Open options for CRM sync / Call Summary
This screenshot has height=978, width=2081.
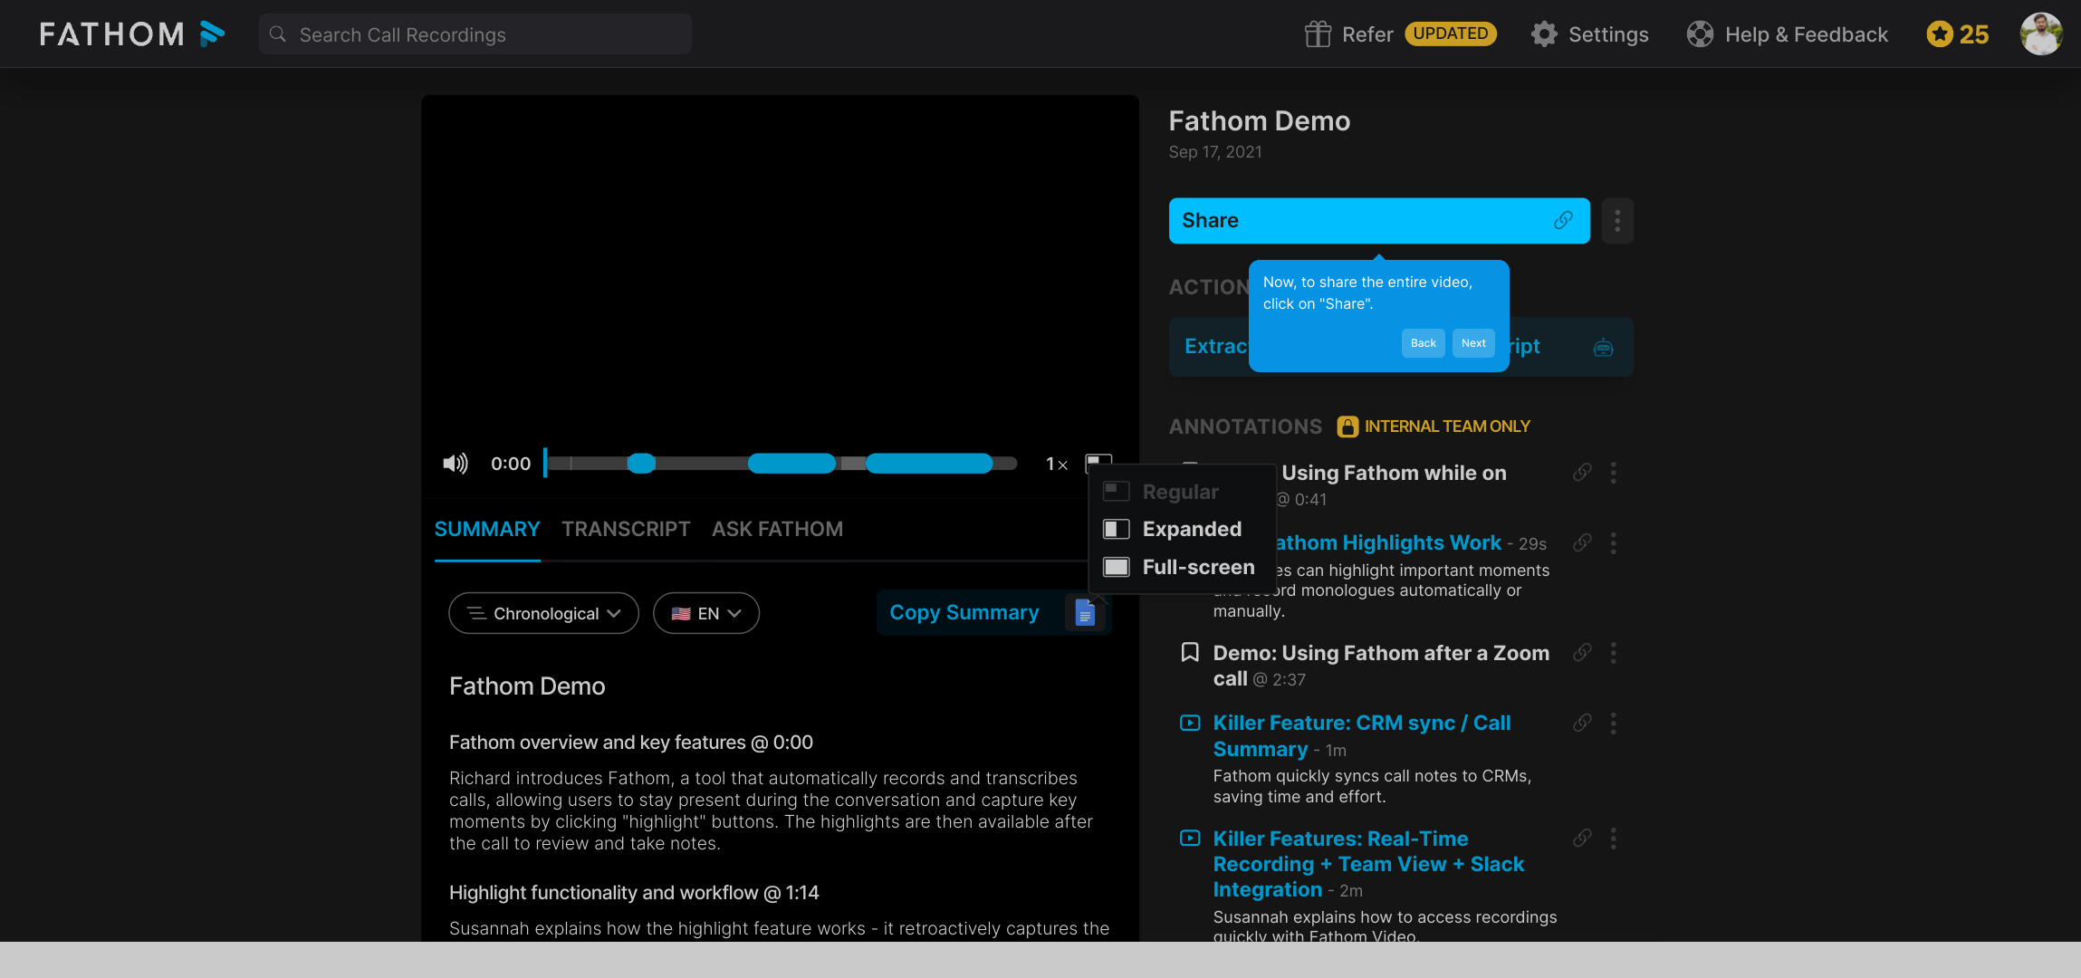pos(1613,724)
